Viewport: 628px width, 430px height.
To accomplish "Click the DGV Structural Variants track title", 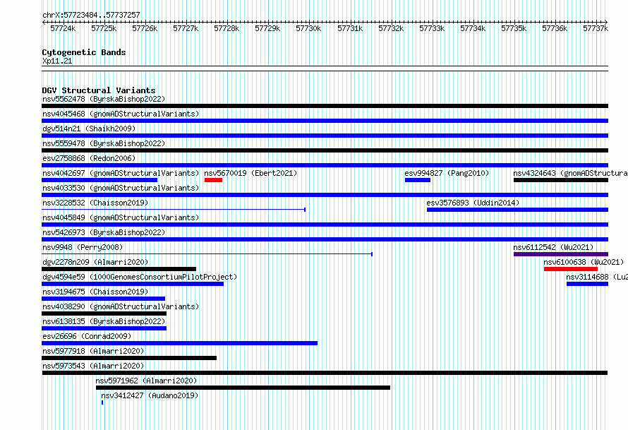I will coord(99,90).
